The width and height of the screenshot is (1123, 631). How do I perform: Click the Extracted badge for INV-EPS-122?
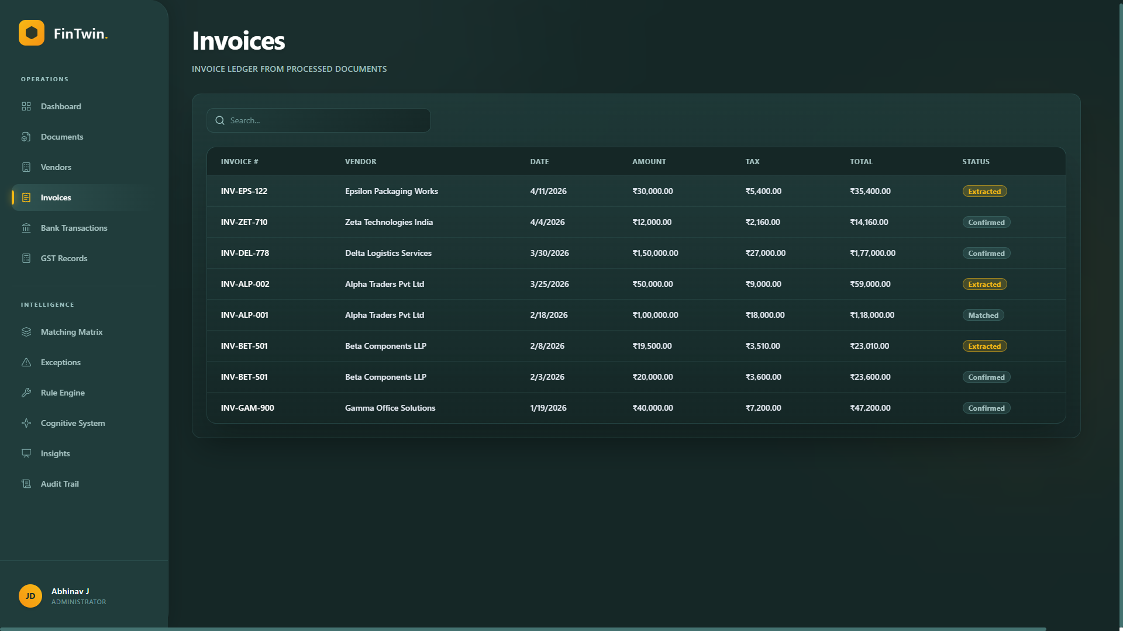pyautogui.click(x=984, y=192)
